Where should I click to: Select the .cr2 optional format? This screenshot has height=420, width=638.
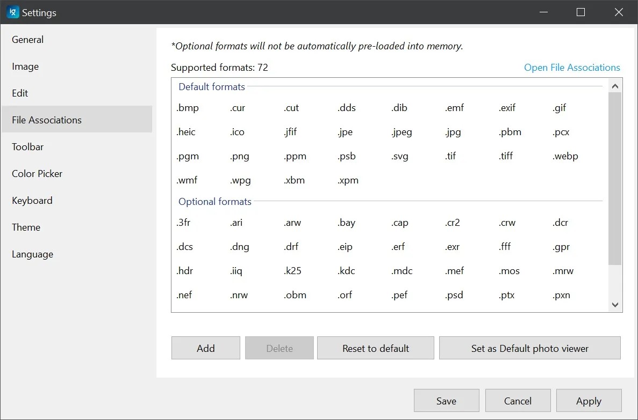453,223
